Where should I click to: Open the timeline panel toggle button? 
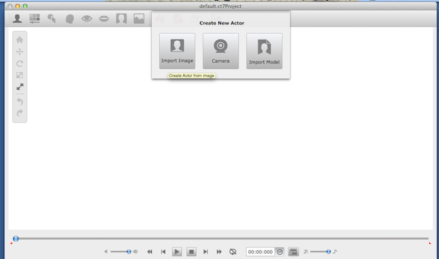[x=293, y=252]
